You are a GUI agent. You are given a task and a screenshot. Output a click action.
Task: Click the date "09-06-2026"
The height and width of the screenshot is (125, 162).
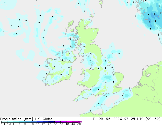coord(110,119)
